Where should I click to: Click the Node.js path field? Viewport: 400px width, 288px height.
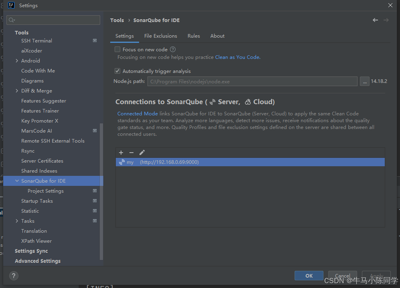[252, 82]
